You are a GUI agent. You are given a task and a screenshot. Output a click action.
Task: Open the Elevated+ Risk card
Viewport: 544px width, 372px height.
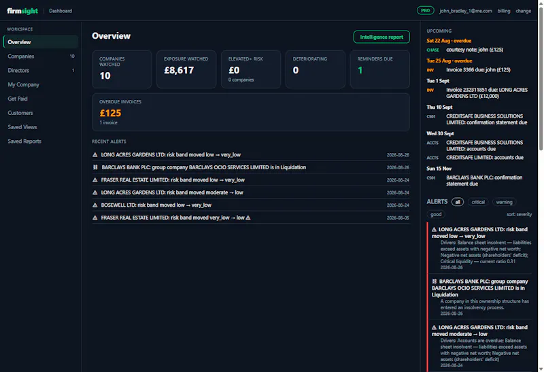point(251,69)
